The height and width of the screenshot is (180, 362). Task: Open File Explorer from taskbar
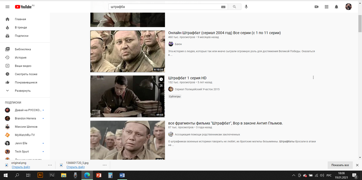[x=64, y=175]
